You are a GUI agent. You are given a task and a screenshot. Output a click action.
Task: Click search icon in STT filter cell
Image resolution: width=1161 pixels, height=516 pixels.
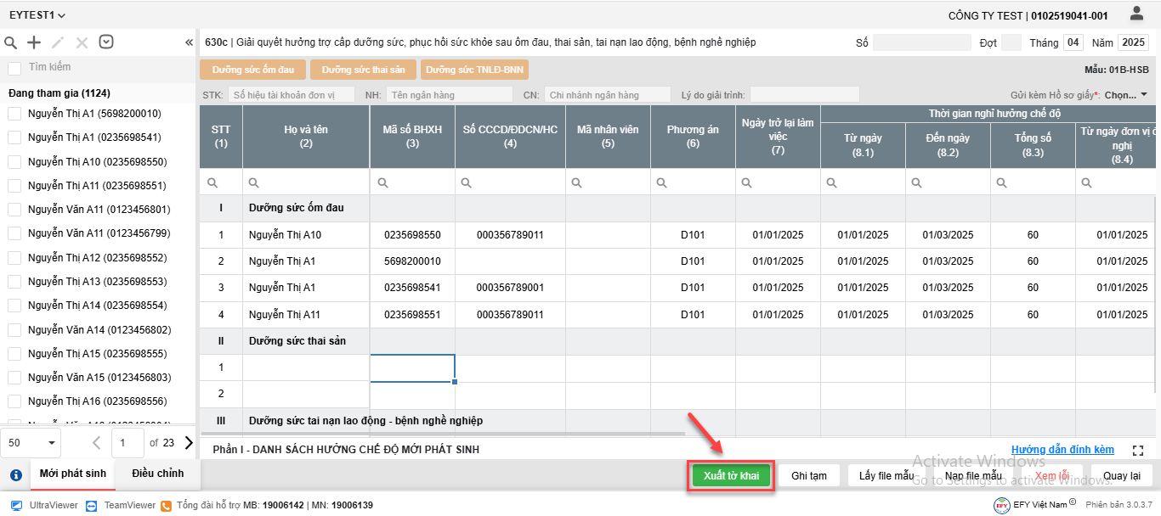coord(212,182)
